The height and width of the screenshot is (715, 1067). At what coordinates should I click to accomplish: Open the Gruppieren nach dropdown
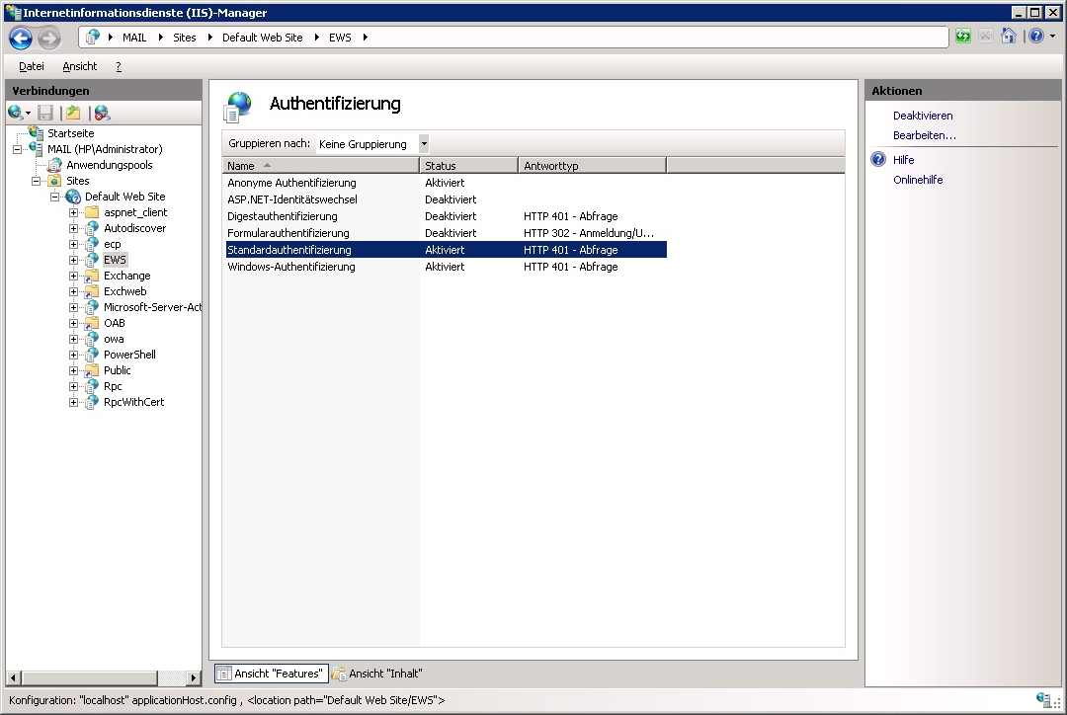point(424,144)
